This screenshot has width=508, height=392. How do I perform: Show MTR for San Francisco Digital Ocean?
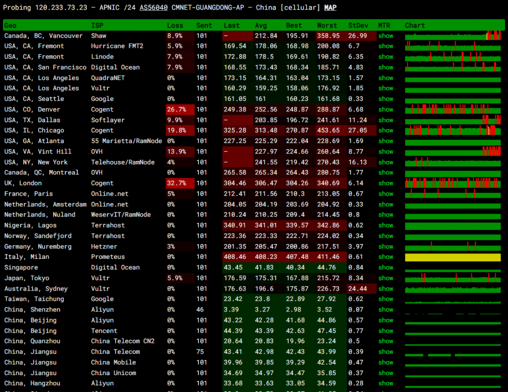point(385,67)
